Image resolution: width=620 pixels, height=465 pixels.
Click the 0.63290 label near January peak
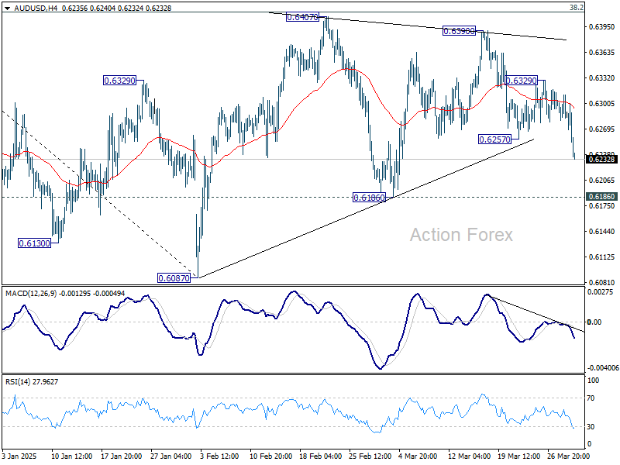click(x=119, y=81)
